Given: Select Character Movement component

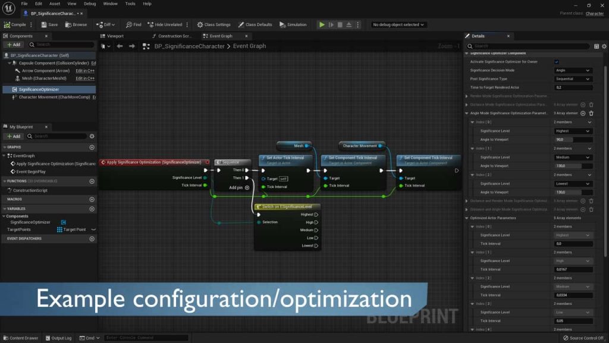Looking at the screenshot, I should click(54, 97).
